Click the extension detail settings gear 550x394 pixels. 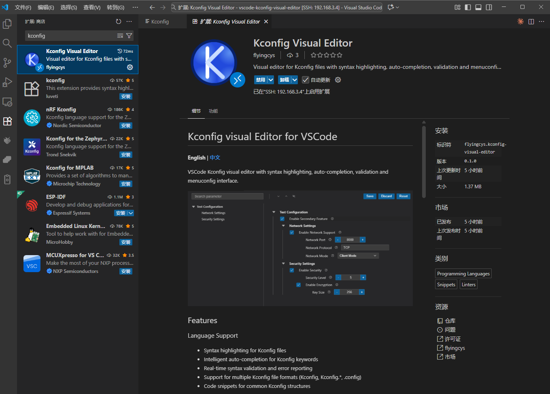click(338, 80)
